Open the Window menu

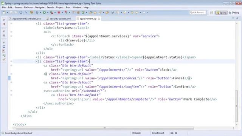(77, 8)
